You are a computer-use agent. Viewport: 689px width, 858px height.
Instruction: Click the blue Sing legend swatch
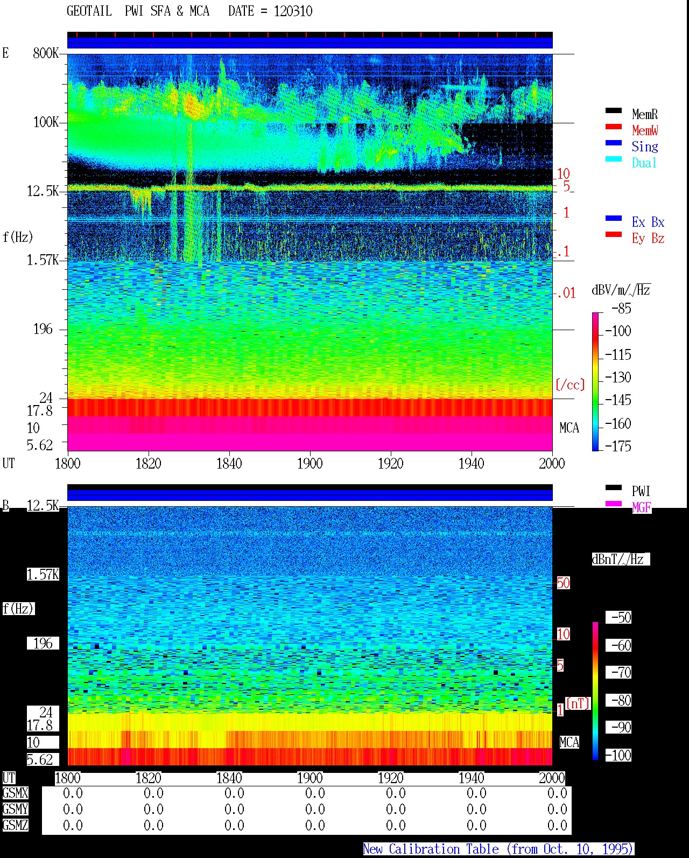[614, 143]
